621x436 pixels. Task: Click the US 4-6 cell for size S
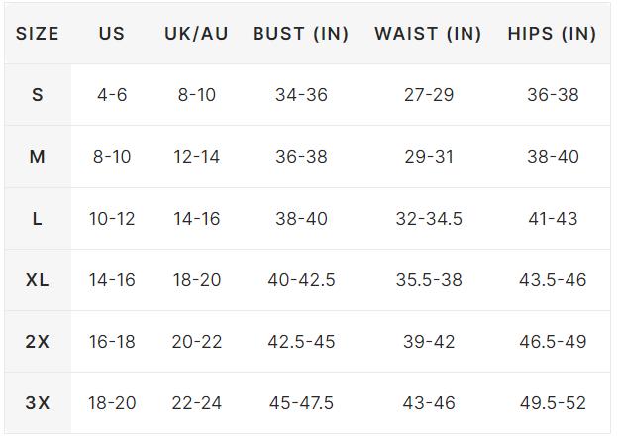(x=112, y=95)
